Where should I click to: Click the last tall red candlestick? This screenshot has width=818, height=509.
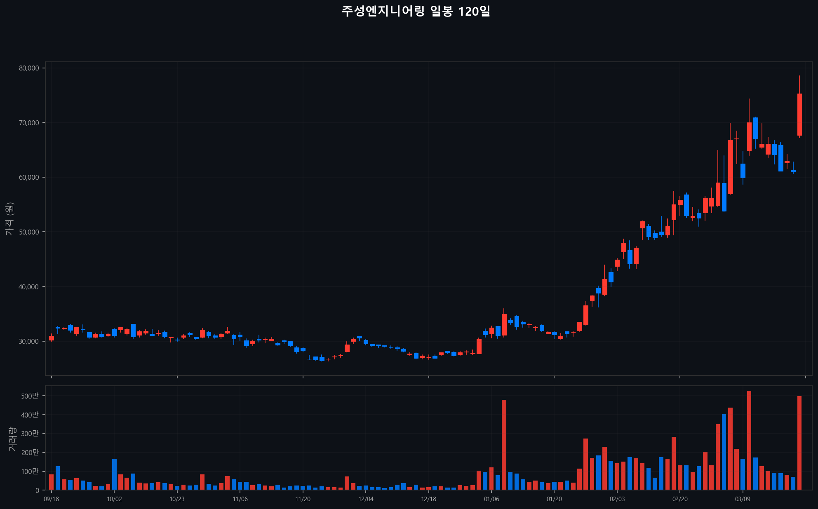799,115
